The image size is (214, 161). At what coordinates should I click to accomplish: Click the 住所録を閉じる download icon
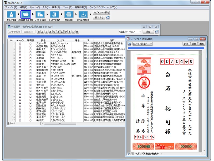(x=83, y=14)
